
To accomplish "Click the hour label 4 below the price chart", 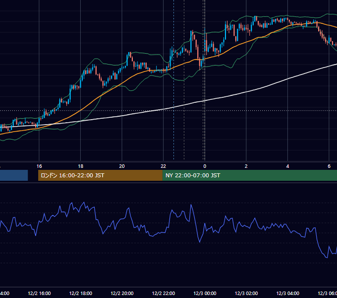I will (x=287, y=166).
